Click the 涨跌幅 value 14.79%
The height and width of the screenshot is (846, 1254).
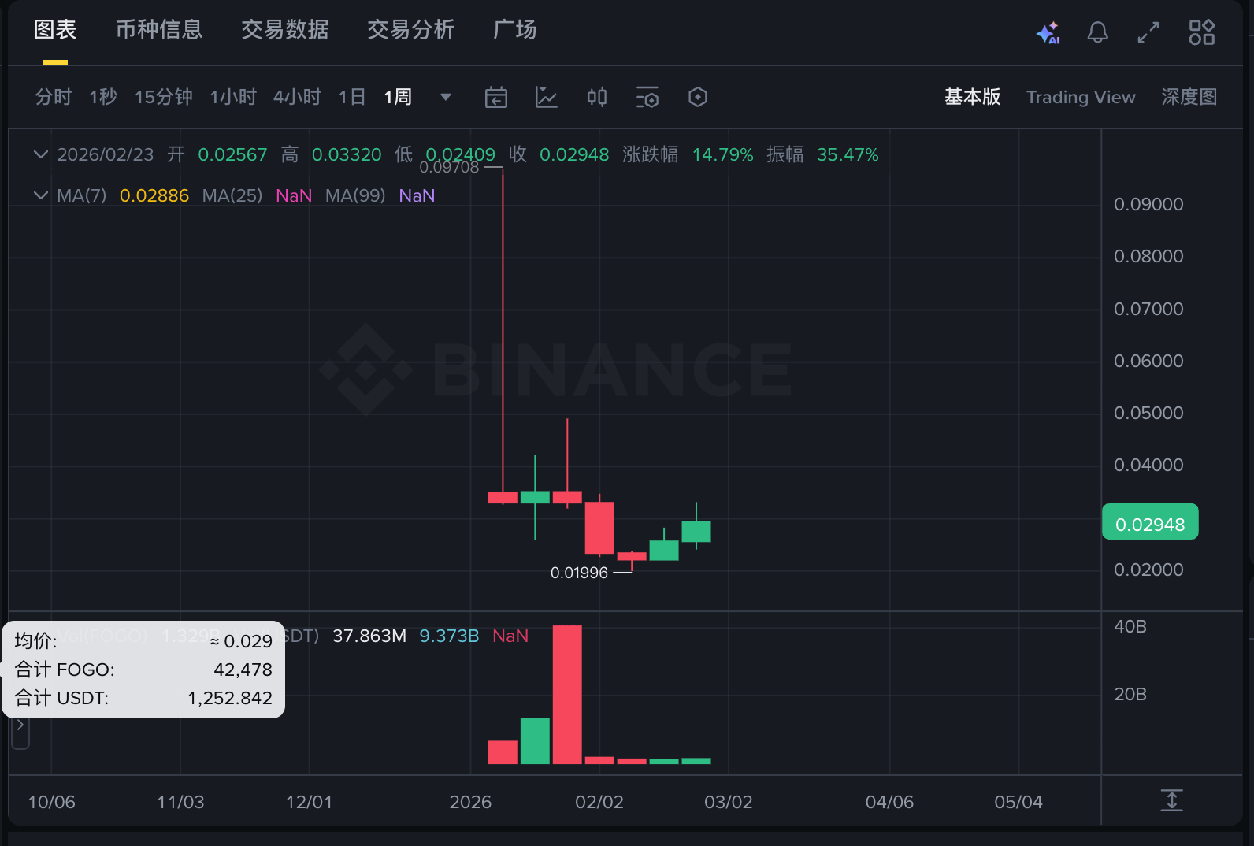click(x=723, y=154)
